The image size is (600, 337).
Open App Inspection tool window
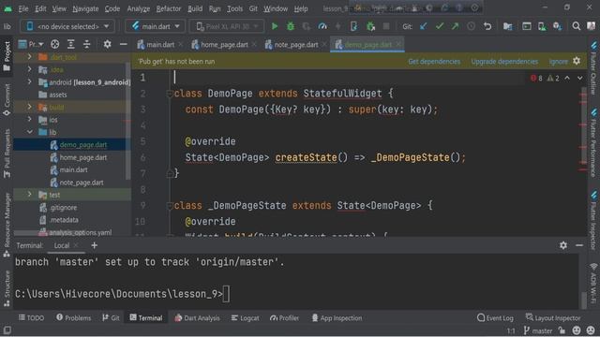point(337,318)
